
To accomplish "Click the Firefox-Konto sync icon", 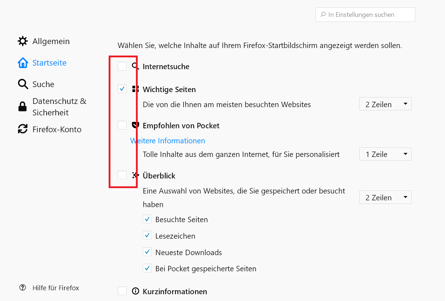I will [x=23, y=129].
